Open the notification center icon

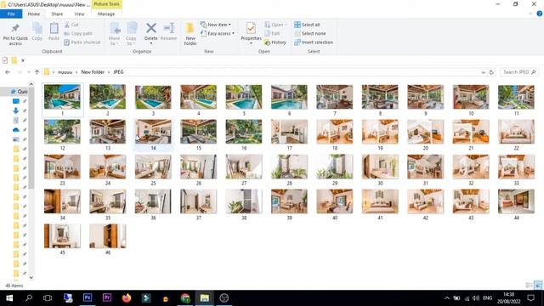pyautogui.click(x=530, y=298)
